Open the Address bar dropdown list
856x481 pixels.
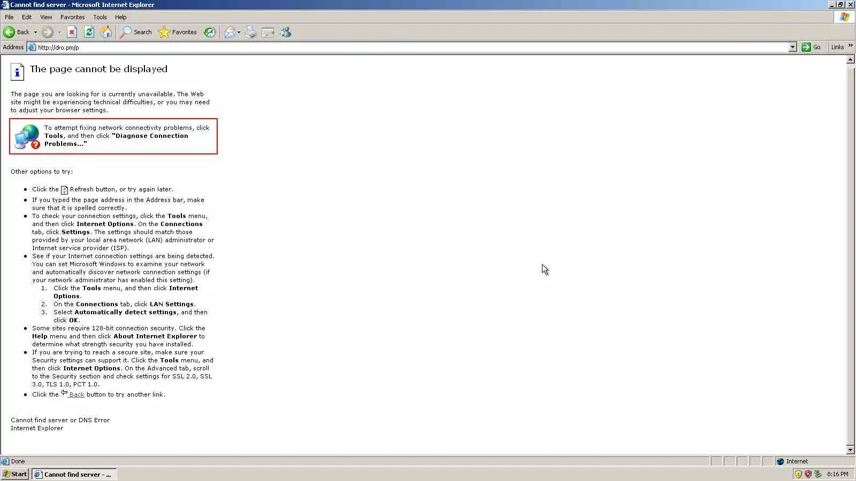pyautogui.click(x=793, y=47)
